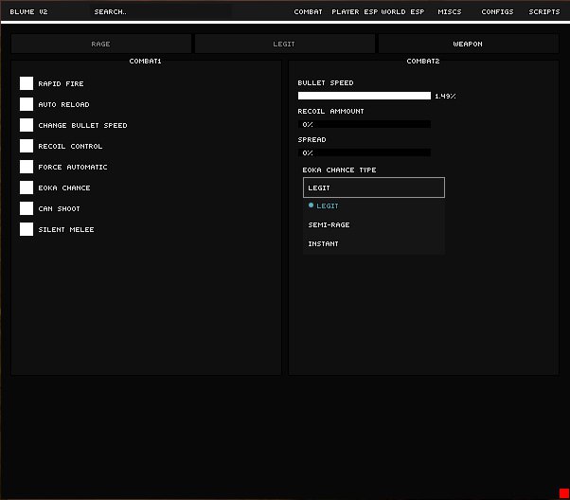
Task: Toggle the Silent Melee checkbox
Action: point(27,230)
